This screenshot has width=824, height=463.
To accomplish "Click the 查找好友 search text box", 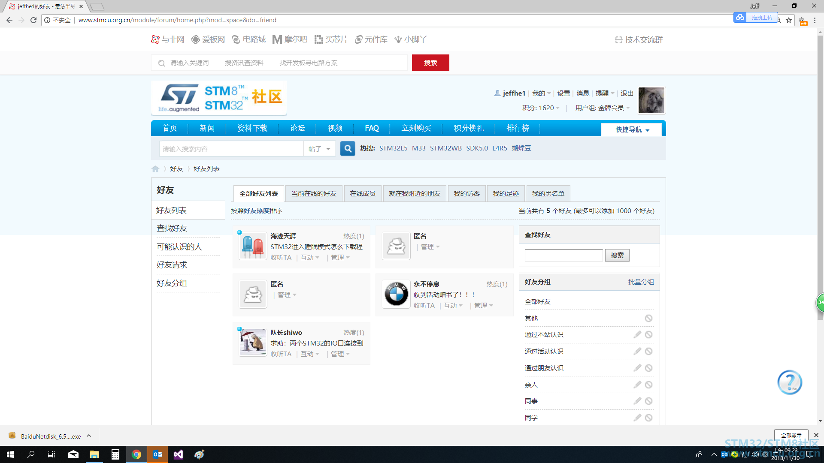I will coord(563,256).
